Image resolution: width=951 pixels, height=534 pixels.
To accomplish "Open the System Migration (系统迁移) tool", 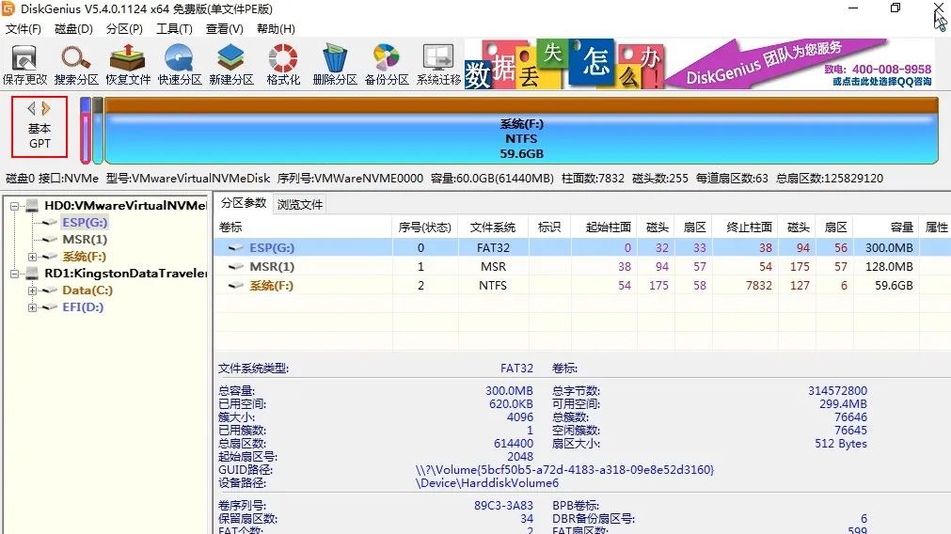I will point(438,65).
